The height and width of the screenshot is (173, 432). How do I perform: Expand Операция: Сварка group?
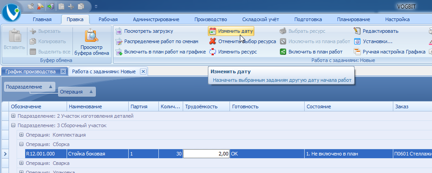click(21, 163)
